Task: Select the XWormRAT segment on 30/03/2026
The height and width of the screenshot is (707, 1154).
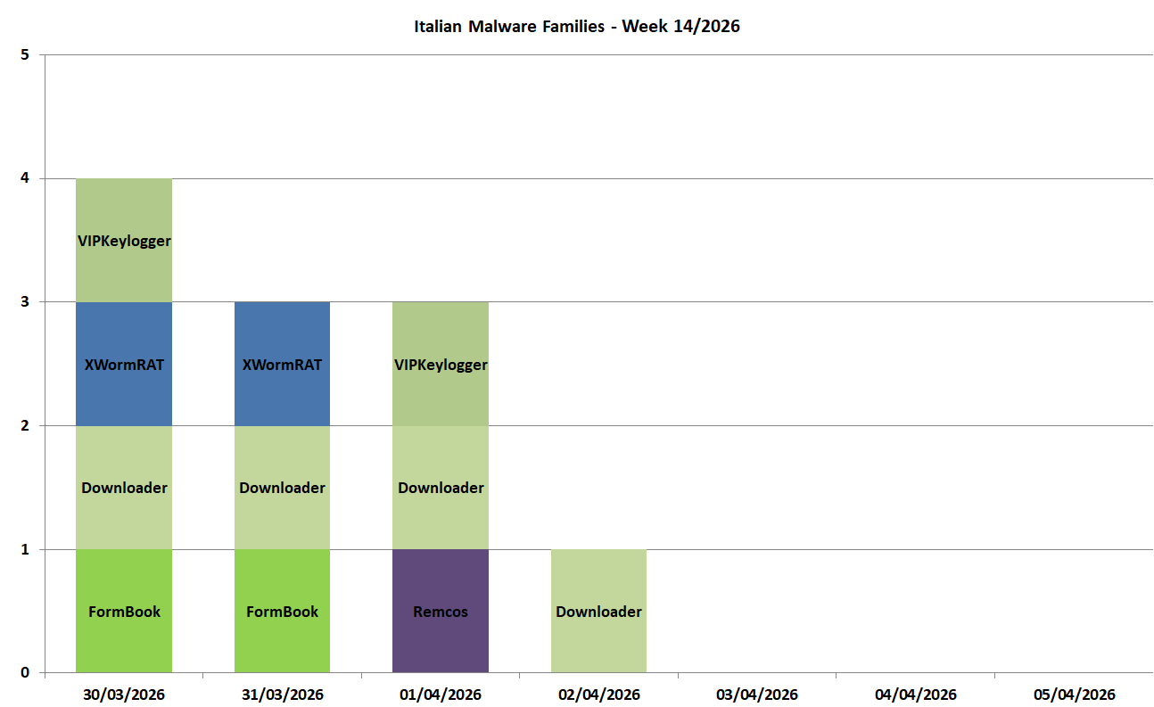Action: click(x=124, y=364)
